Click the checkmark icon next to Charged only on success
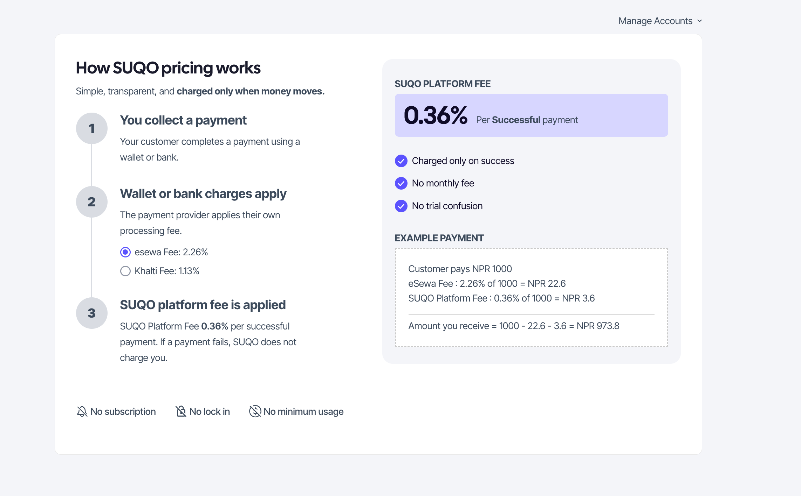Viewport: 801px width, 496px height. (x=401, y=161)
